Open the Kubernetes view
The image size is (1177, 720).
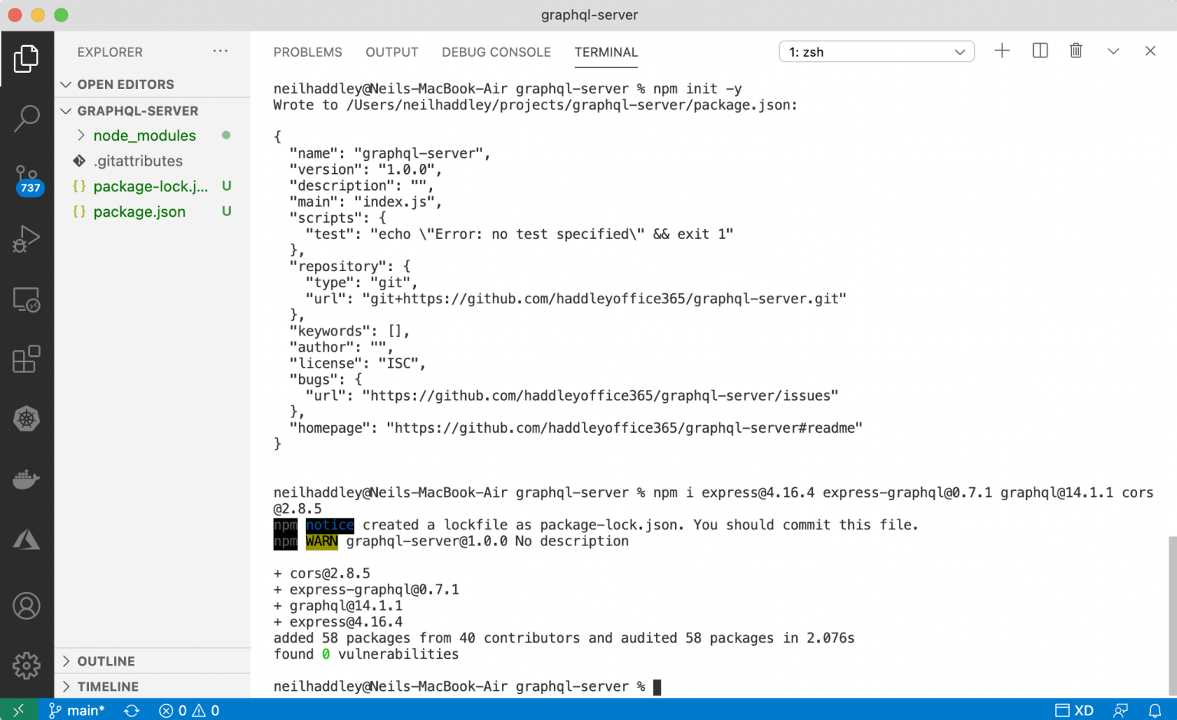point(27,419)
